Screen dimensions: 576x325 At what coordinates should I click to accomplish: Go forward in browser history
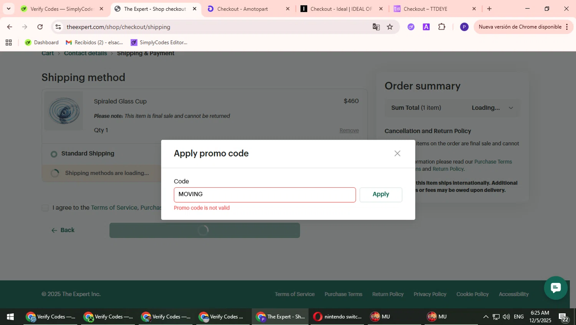25,27
